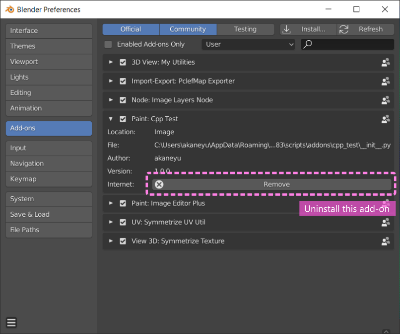Open the Keymap section
This screenshot has height=334, width=400.
(49, 179)
